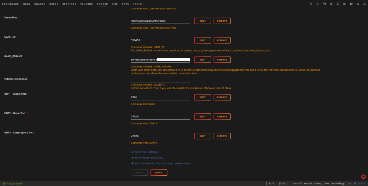Click the 'Container Variable: GAME_ID' text
Image resolution: width=368 pixels, height=186 pixels.
tap(148, 47)
